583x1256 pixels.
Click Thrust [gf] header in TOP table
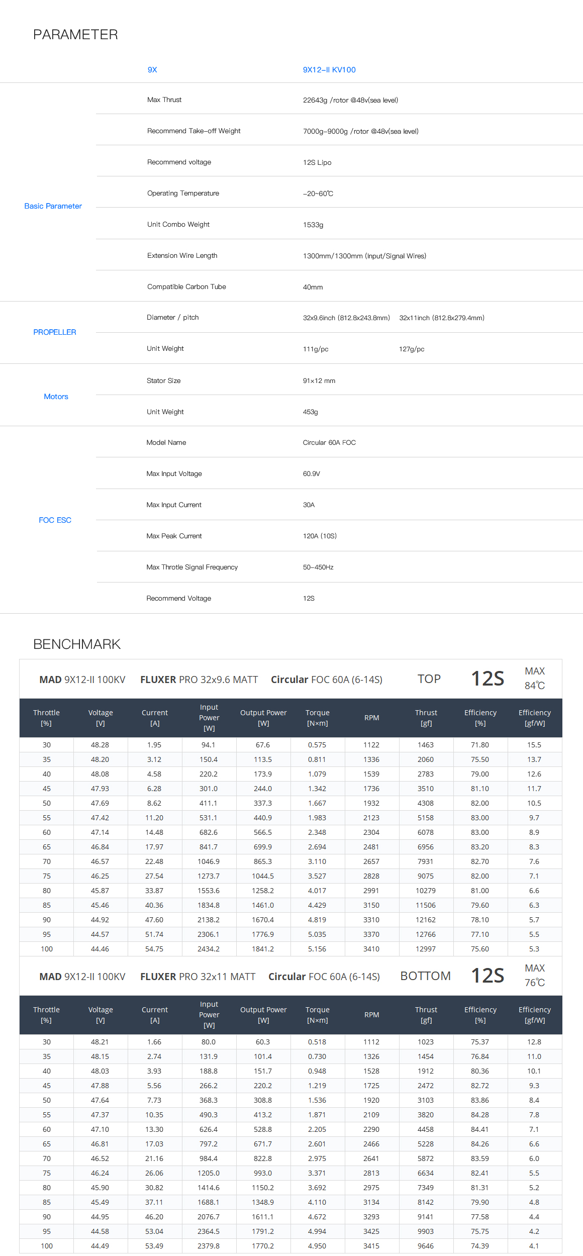point(426,718)
